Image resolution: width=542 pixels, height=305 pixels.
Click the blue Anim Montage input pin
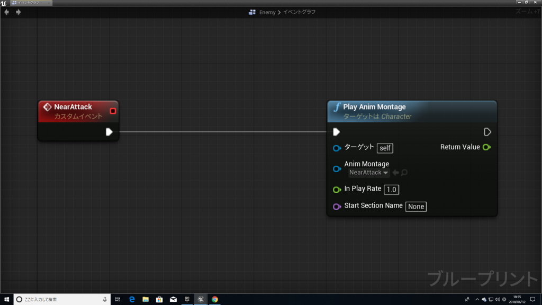337,169
